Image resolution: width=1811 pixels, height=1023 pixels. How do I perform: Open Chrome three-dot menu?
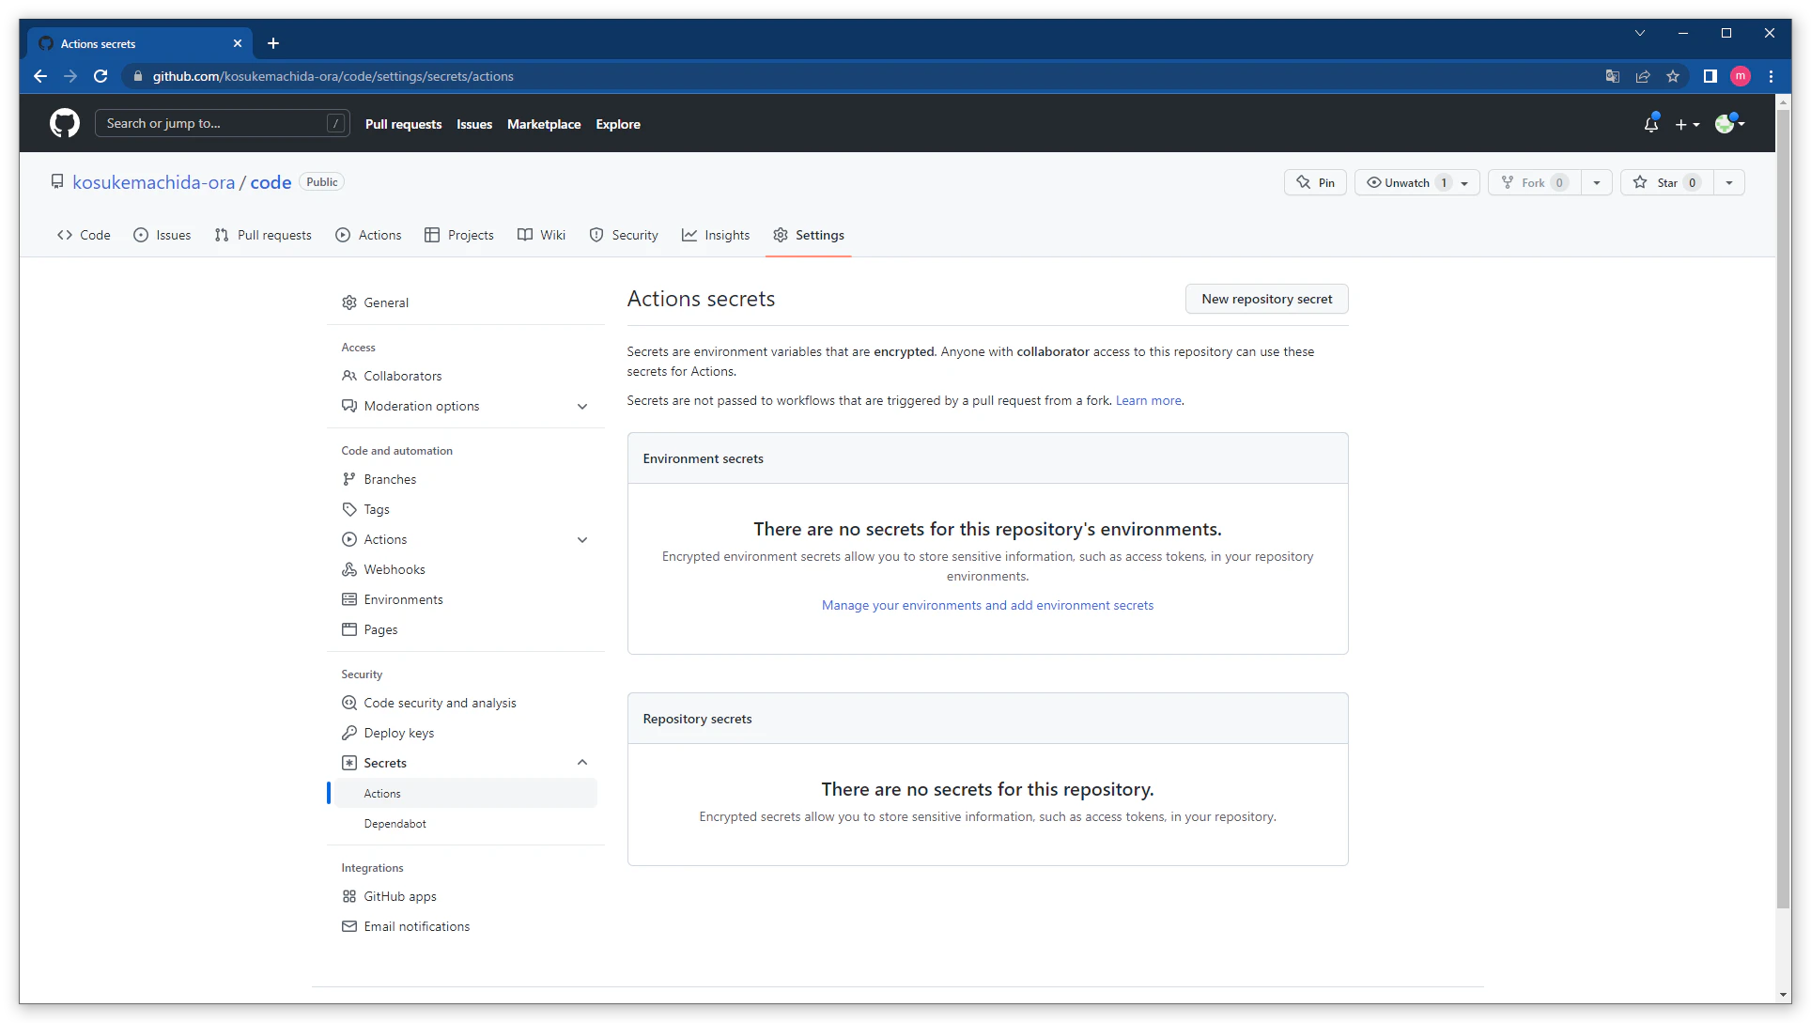[x=1771, y=76]
